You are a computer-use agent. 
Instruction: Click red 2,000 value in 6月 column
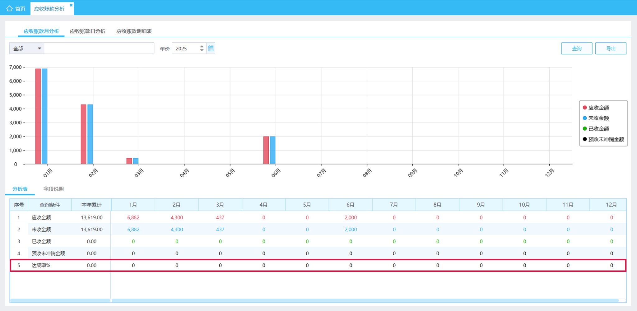click(x=351, y=217)
